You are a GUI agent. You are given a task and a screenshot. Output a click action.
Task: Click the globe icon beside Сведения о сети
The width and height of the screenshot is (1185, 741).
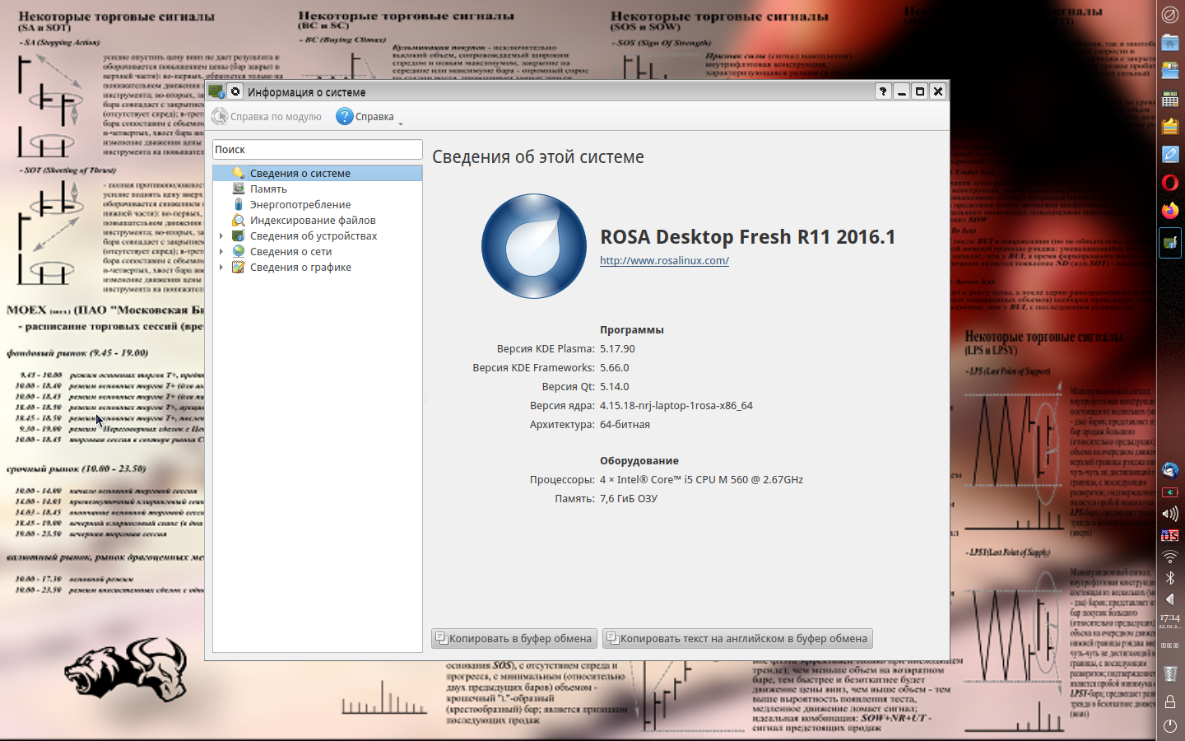[239, 251]
